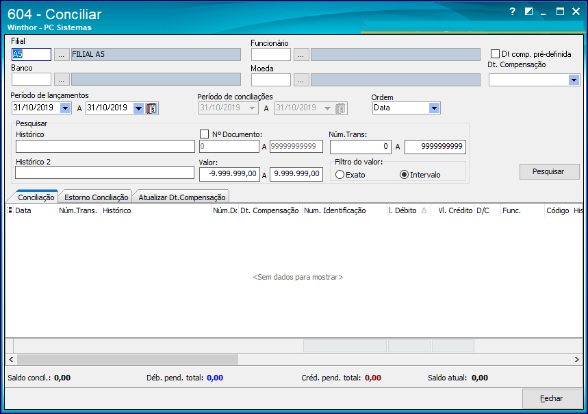
Task: Open Funcionário lookup ellipsis button
Action: [301, 54]
